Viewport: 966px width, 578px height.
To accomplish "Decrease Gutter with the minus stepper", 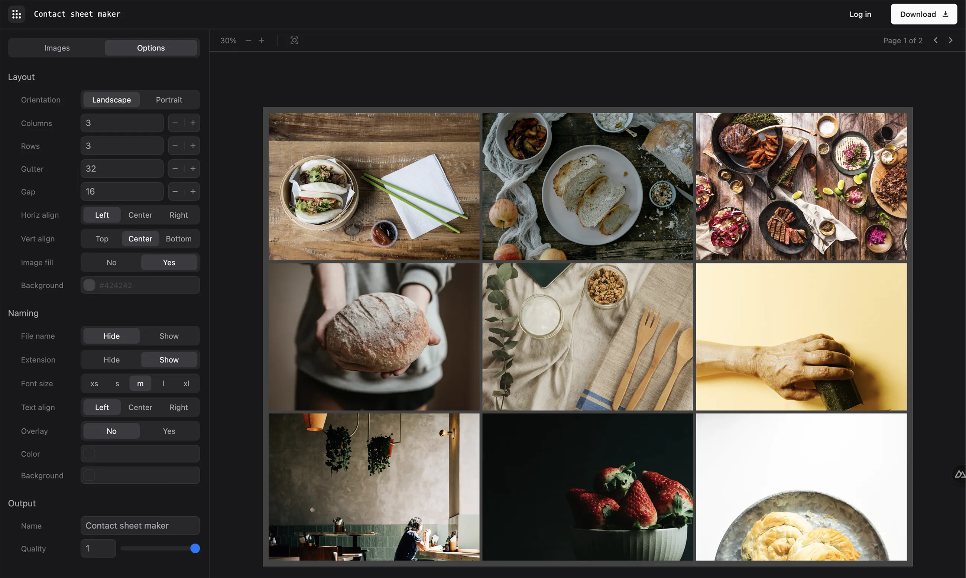I will 175,169.
